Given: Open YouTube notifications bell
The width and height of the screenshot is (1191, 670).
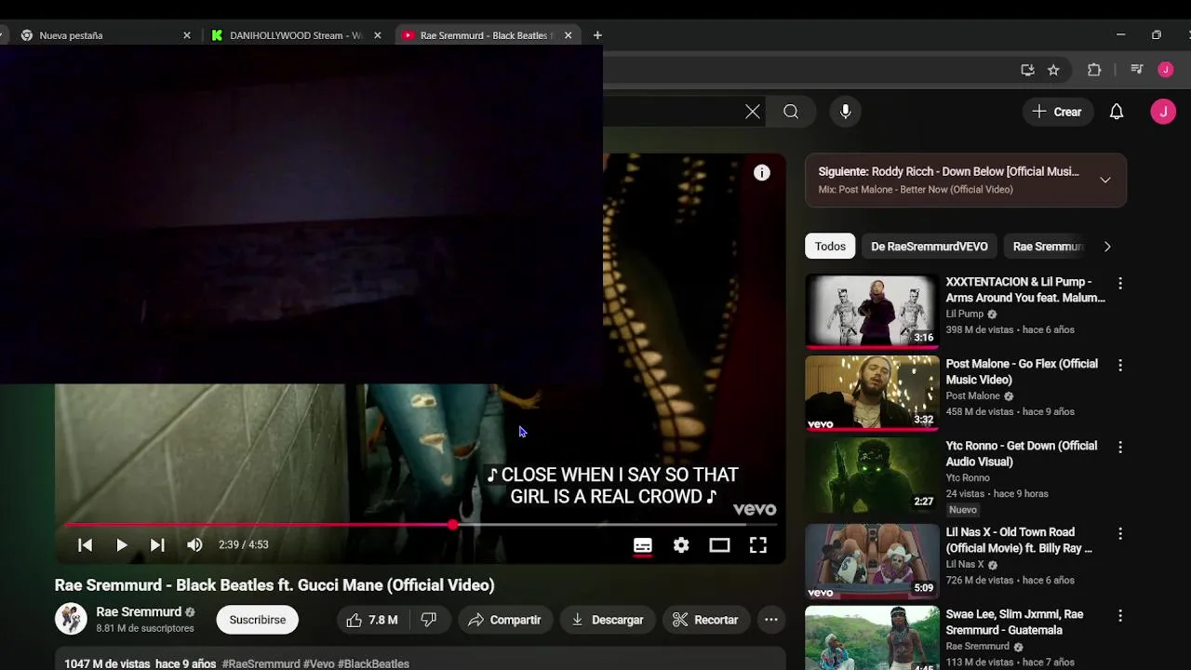Looking at the screenshot, I should pos(1117,112).
